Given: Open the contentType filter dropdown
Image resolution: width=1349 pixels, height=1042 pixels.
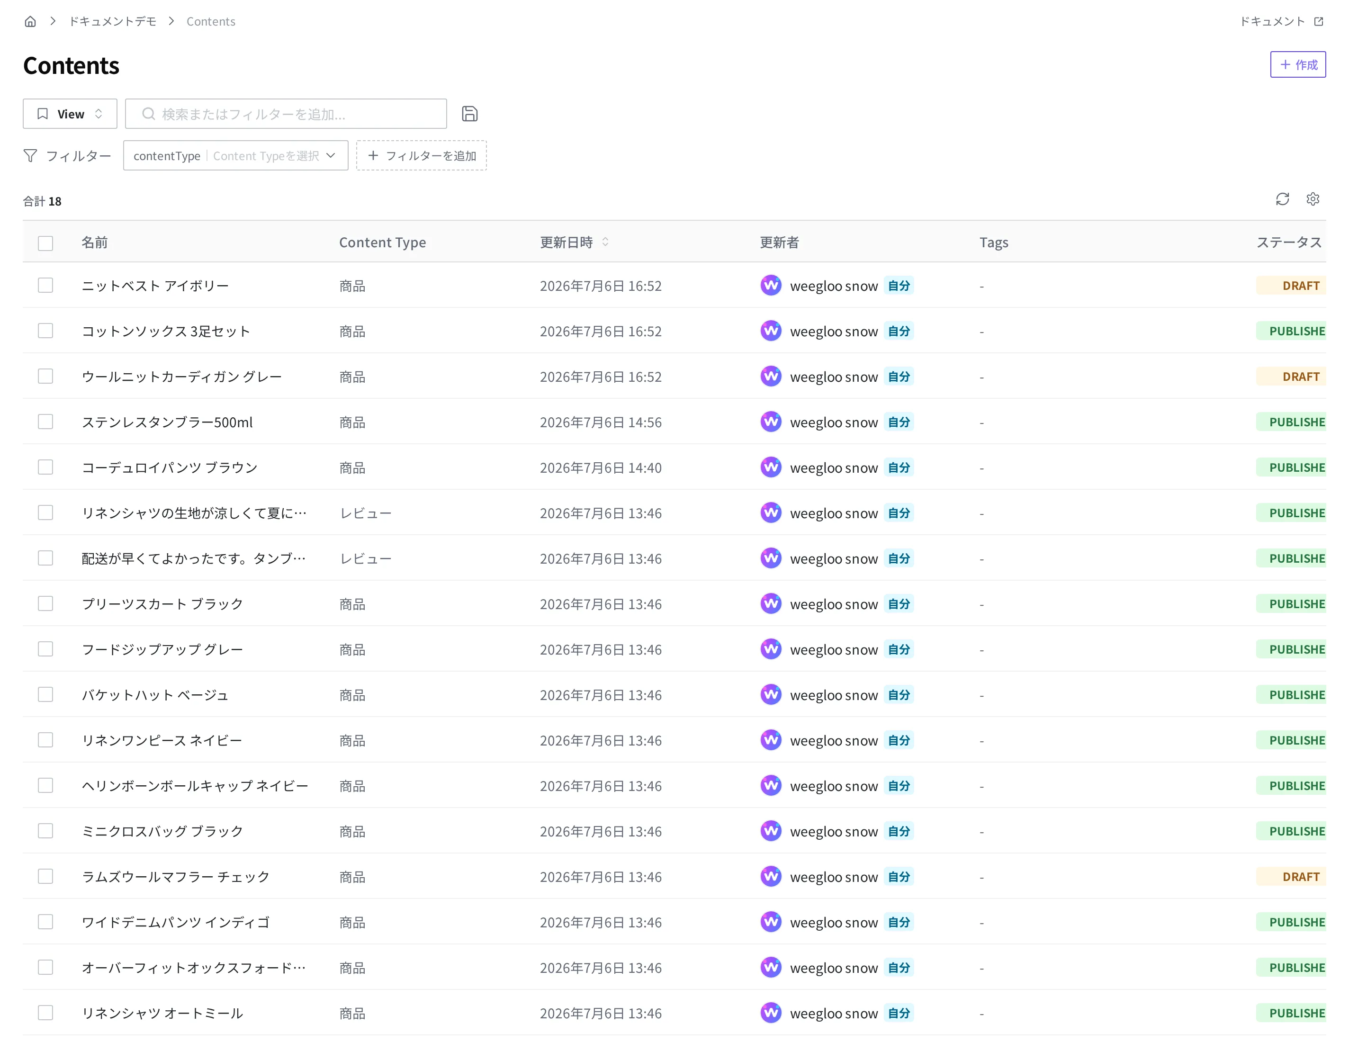Looking at the screenshot, I should click(x=235, y=156).
